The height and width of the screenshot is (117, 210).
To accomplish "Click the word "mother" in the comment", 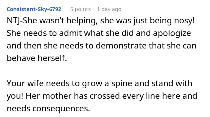I will click(57, 96).
